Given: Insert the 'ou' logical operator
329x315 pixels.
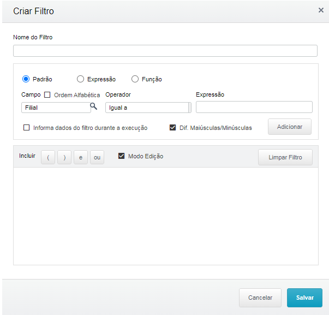Looking at the screenshot, I should [x=97, y=157].
